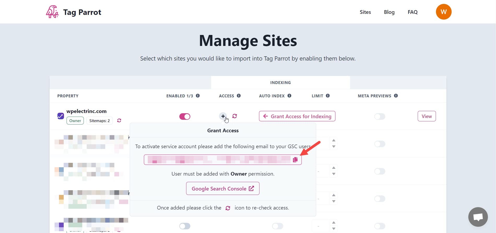This screenshot has height=233, width=496.
Task: Click the Tag Parrot logo icon
Action: point(52,12)
